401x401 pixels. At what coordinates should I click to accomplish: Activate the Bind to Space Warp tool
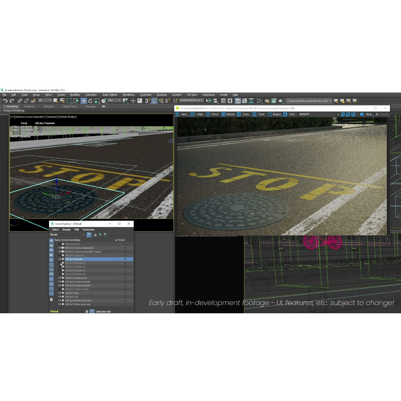(x=33, y=101)
